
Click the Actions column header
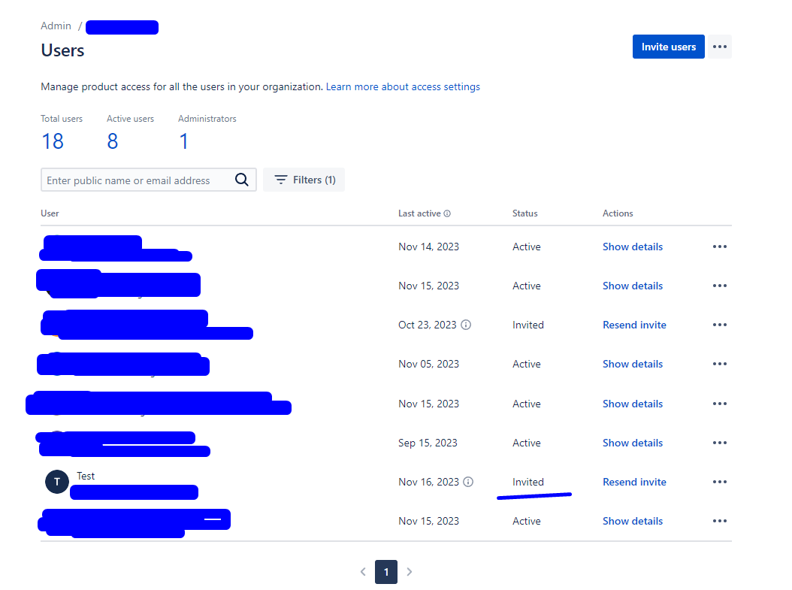(x=618, y=213)
